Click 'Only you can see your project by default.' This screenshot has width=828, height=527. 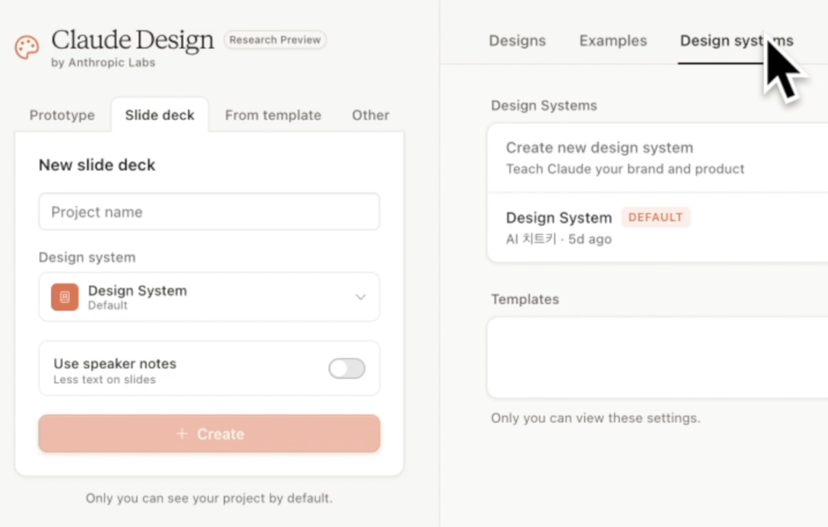pyautogui.click(x=209, y=498)
